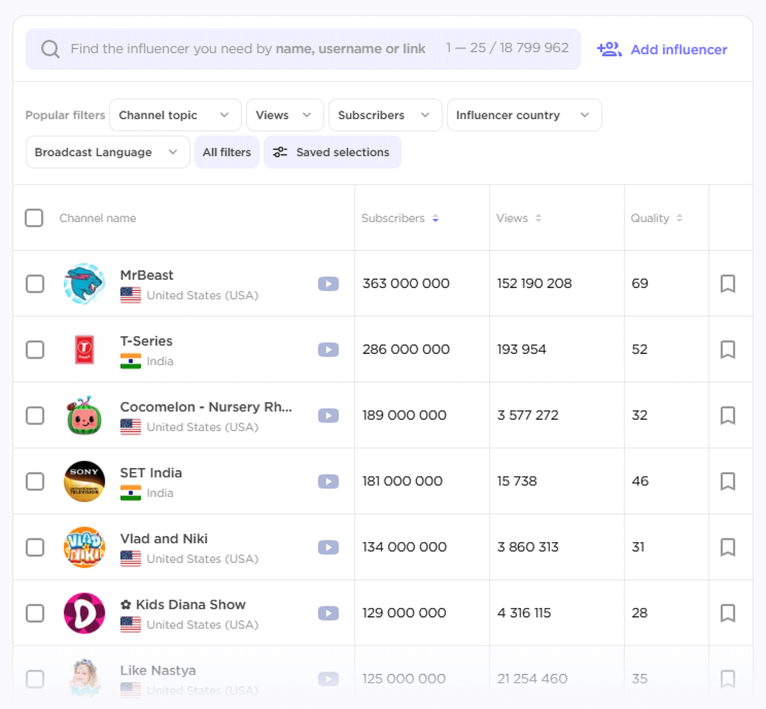Open All filters

tap(227, 152)
